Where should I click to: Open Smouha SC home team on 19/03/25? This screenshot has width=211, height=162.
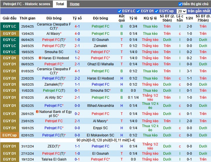54,52
